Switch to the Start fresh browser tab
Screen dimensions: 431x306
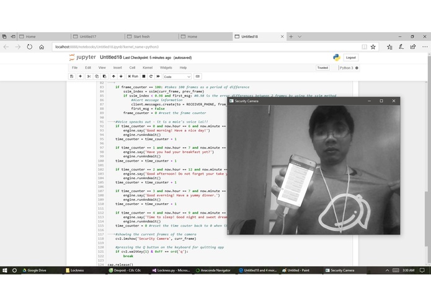152,37
